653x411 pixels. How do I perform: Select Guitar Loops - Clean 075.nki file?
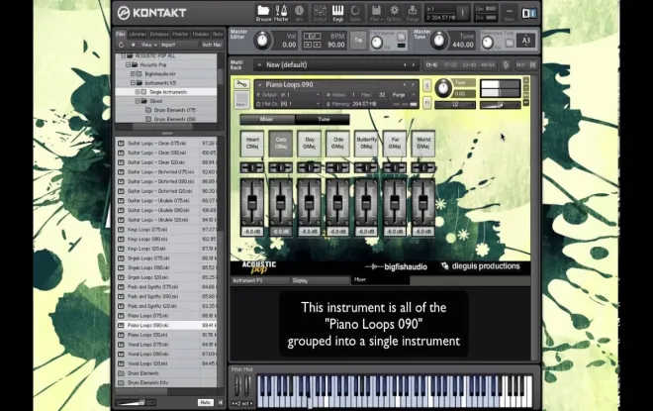166,143
